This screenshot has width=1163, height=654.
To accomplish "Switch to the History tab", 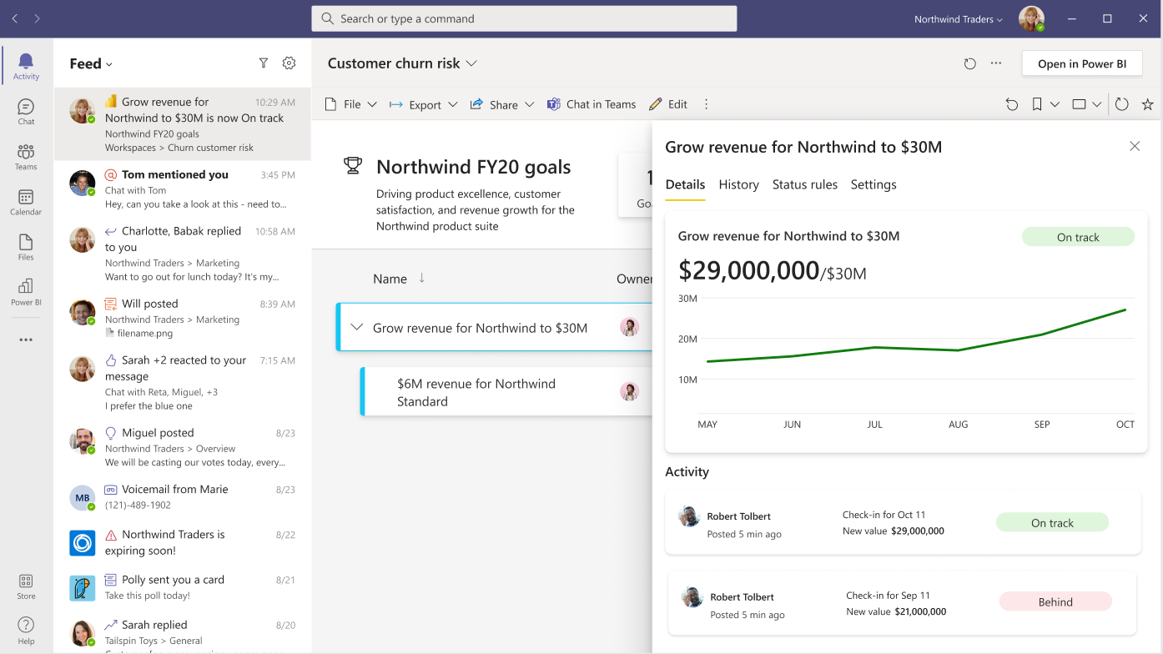I will tap(739, 184).
